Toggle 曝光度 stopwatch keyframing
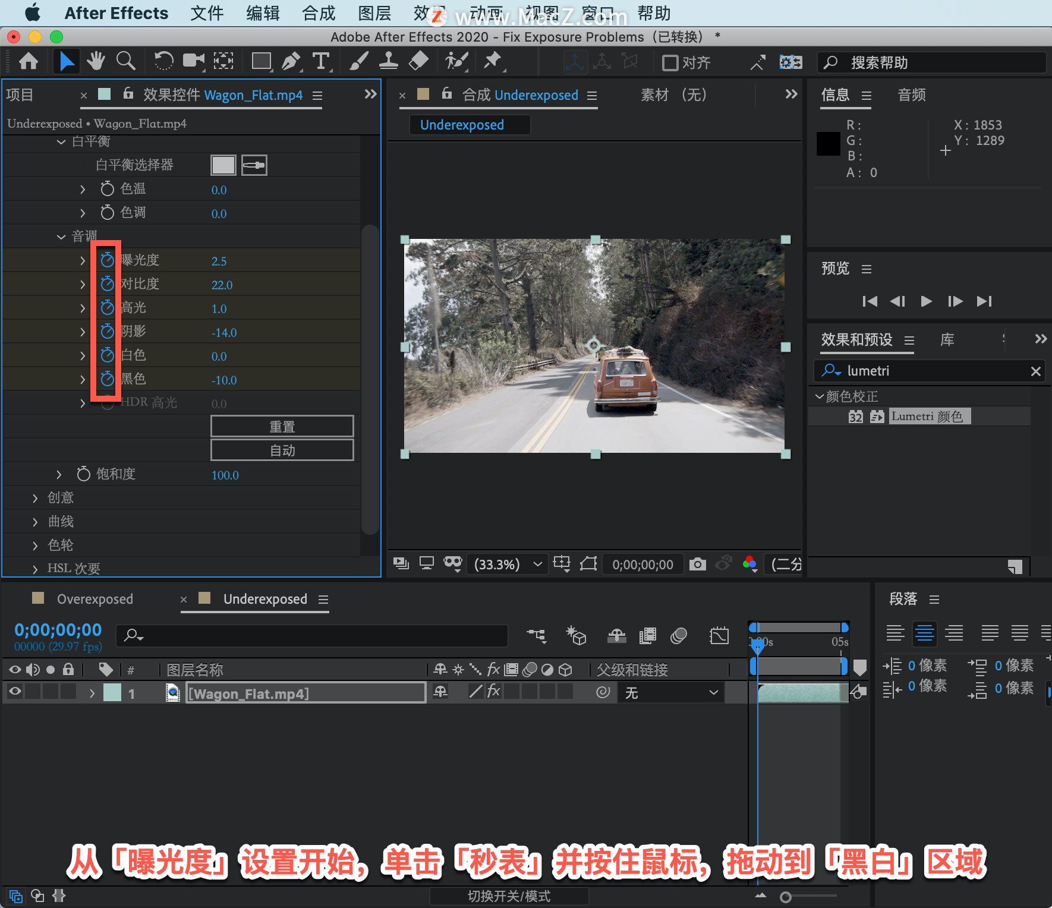Image resolution: width=1052 pixels, height=908 pixels. coord(107,260)
